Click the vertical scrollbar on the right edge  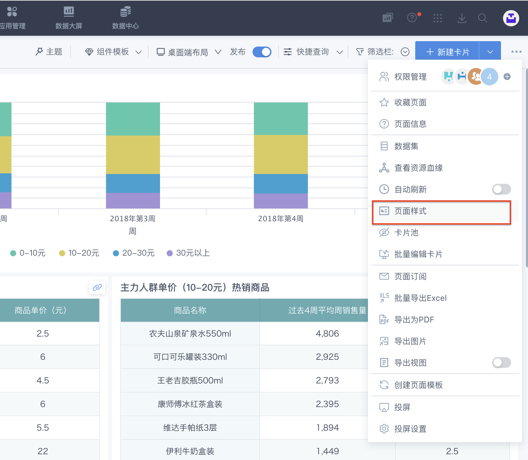click(526, 169)
